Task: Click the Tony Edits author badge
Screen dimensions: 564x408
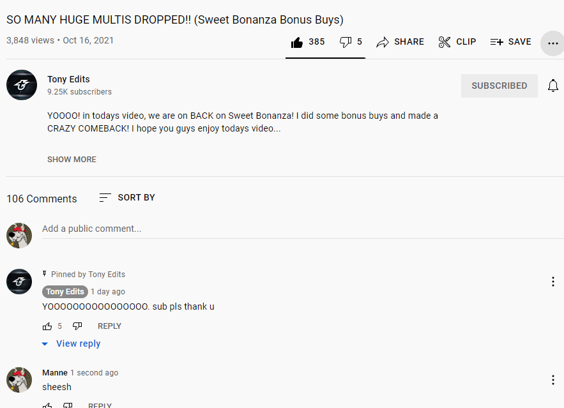Action: [65, 292]
